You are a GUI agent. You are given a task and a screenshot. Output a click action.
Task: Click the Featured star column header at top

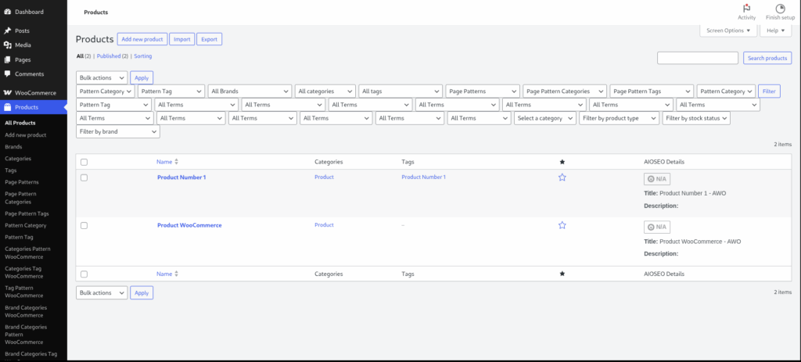coord(562,162)
